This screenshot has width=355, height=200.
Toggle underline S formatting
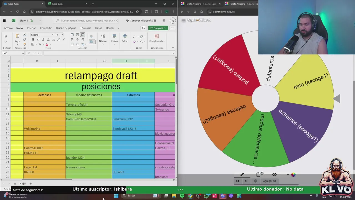(43, 39)
